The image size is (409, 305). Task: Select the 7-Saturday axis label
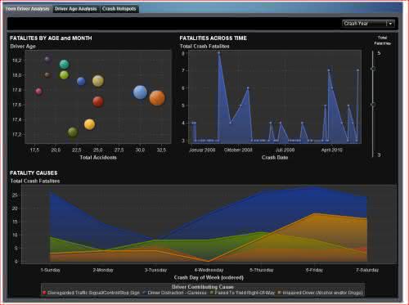(x=367, y=270)
